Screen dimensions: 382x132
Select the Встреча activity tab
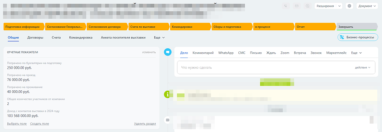(300, 53)
